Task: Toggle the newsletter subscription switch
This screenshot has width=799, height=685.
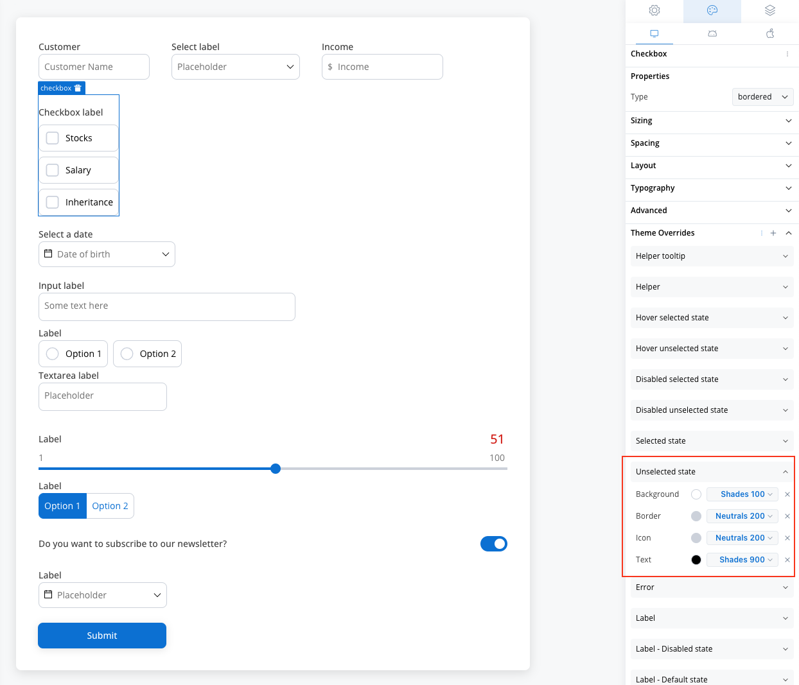Action: pos(494,544)
